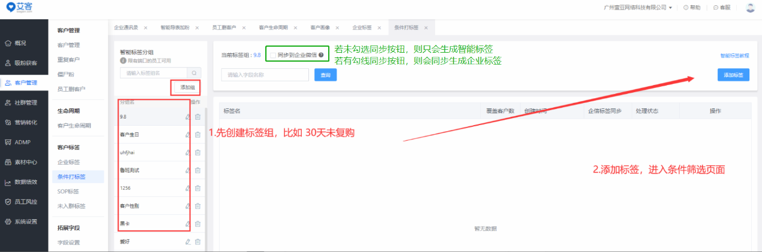The width and height of the screenshot is (762, 252).
Task: Click the edit pencil for 9.8 group
Action: tap(188, 117)
